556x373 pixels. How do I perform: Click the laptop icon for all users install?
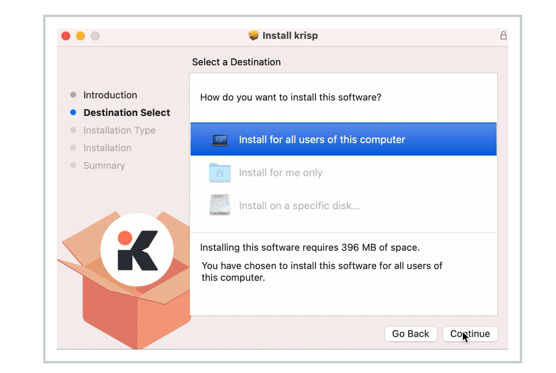pyautogui.click(x=219, y=139)
